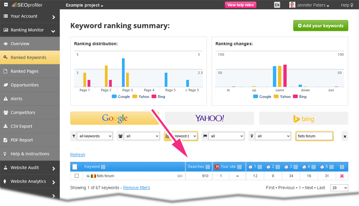Open the results per page dropdown
The height and width of the screenshot is (206, 359).
(339, 188)
